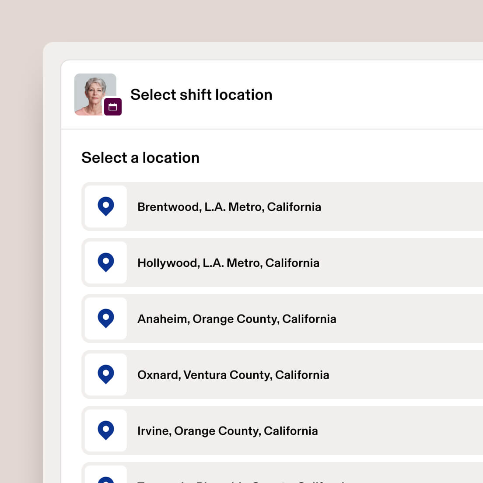
Task: Click the location pin inside the Brentwood white tile
Action: 105,206
